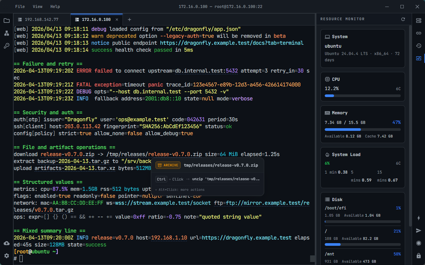425x265 pixels.
Task: Click the artifacts-2026-04-13.tar.xz filename
Action: coord(75,168)
